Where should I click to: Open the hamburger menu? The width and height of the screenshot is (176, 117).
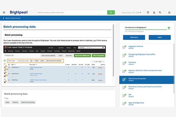(4, 12)
